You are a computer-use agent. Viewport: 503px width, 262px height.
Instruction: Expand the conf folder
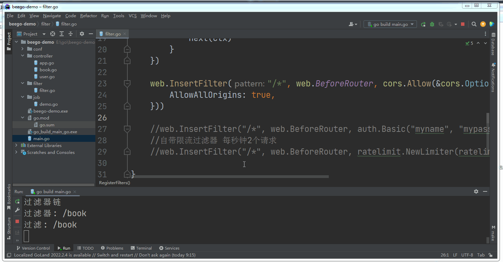point(22,49)
